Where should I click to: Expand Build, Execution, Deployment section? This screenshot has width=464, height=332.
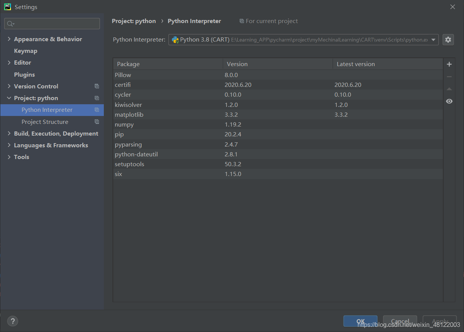click(9, 133)
